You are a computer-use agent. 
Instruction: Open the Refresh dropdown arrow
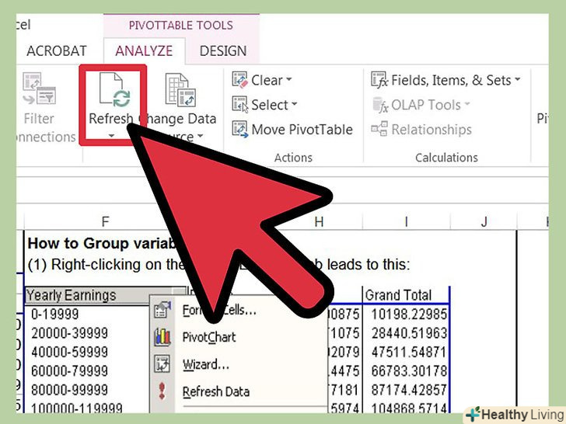[x=111, y=136]
